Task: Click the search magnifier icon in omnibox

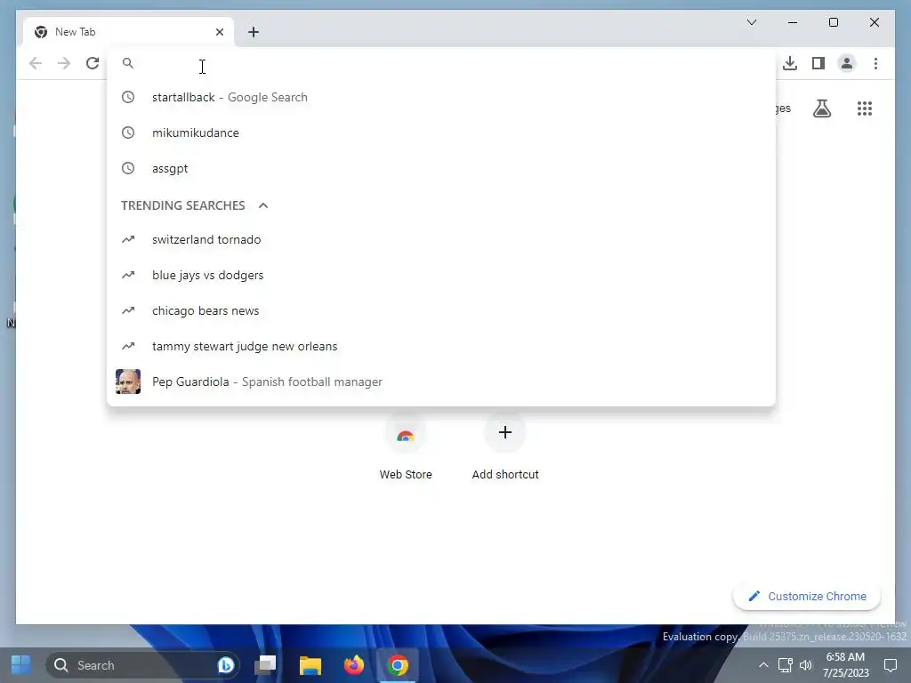Action: [128, 63]
